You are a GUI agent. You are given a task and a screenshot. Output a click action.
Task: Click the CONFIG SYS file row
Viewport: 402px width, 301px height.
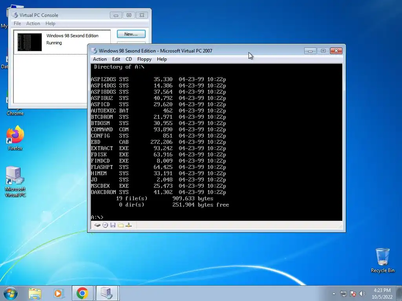[158, 136]
